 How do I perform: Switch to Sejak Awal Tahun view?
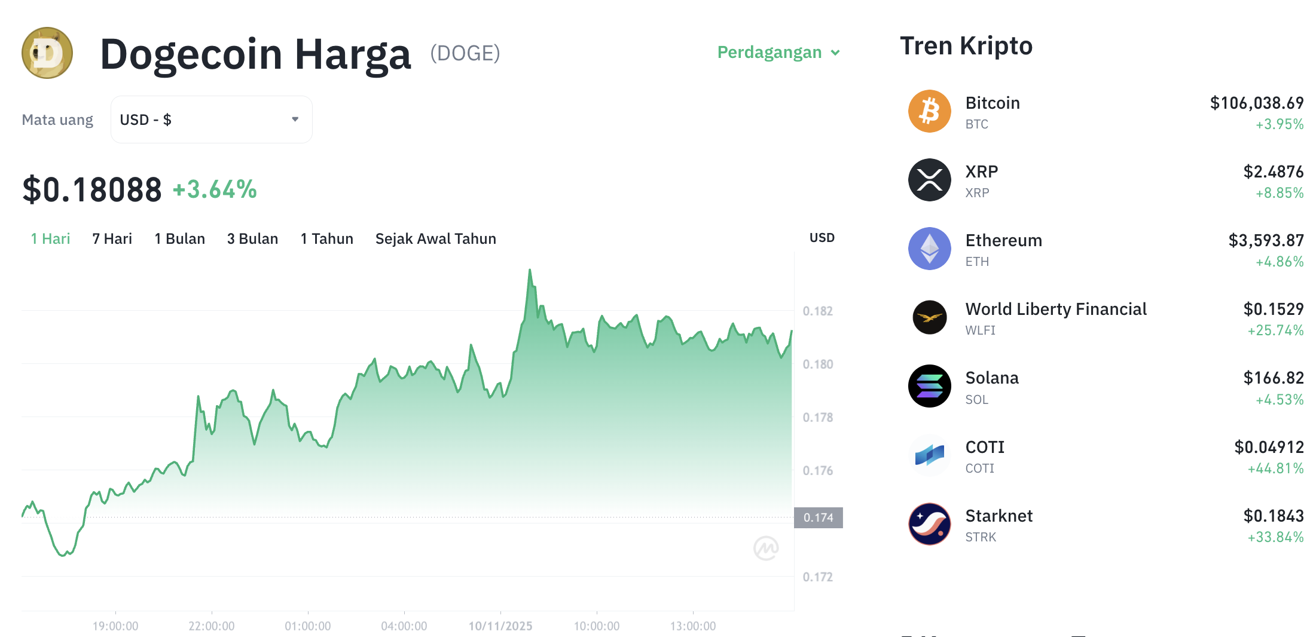tap(435, 238)
